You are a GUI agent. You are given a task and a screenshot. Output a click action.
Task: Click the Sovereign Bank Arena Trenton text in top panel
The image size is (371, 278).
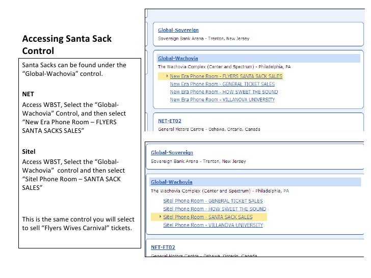[203, 39]
